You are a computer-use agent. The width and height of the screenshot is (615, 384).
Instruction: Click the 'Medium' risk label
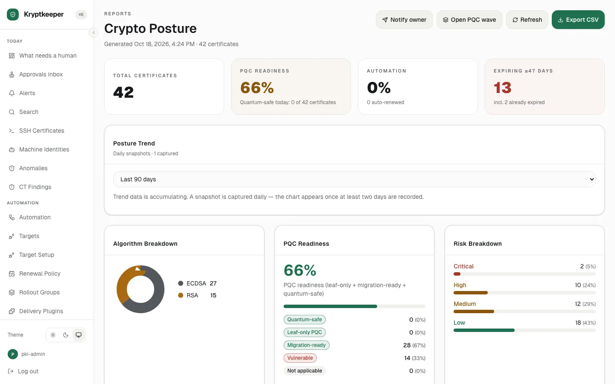(x=465, y=304)
